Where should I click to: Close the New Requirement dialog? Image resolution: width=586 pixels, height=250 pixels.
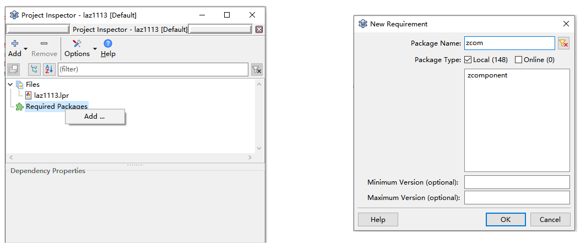pos(566,24)
